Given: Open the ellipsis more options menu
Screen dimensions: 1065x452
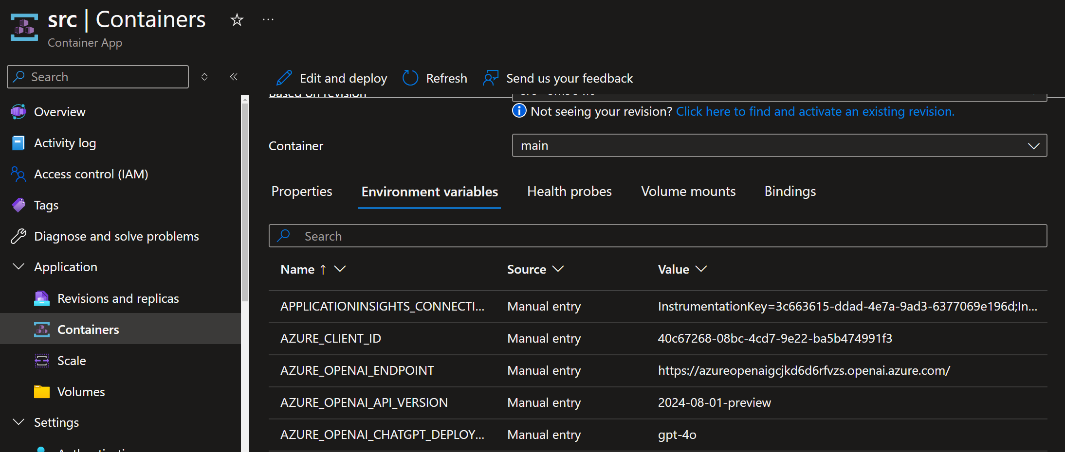Looking at the screenshot, I should click(268, 19).
